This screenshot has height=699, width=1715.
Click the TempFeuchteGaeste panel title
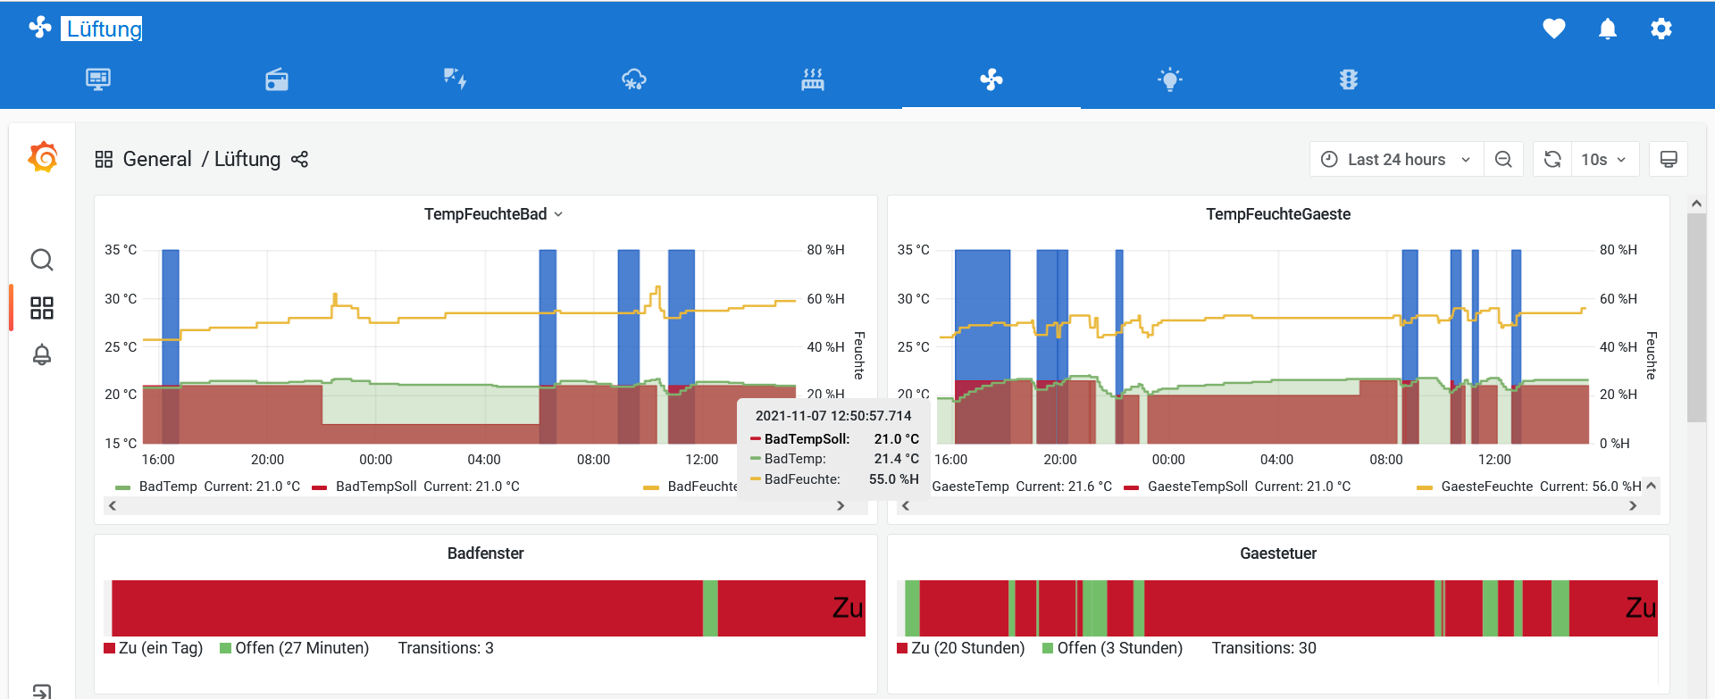tap(1278, 214)
